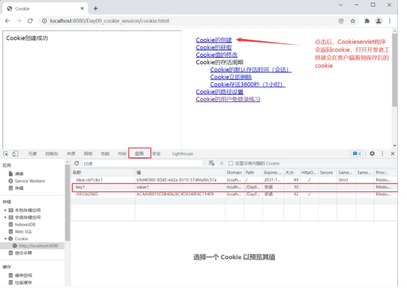This screenshot has width=407, height=288.
Task: Switch to the 安全 tab
Action: click(x=156, y=154)
